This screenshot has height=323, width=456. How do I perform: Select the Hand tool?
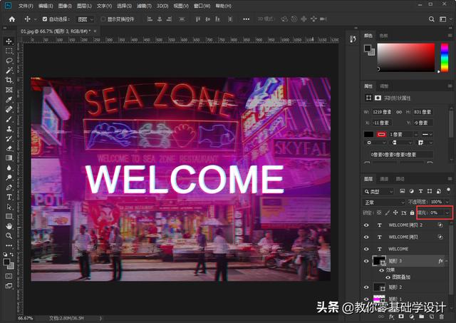tap(9, 226)
